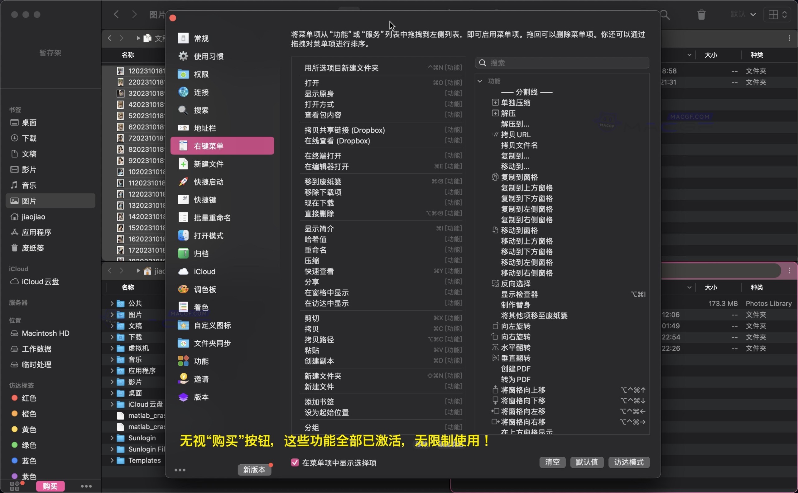Open the 默认 view dropdown in the toolbar
The width and height of the screenshot is (798, 493).
743,14
